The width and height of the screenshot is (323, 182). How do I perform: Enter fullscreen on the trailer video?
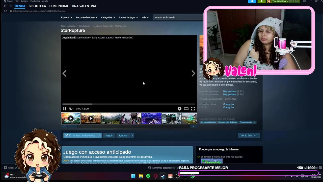(193, 109)
